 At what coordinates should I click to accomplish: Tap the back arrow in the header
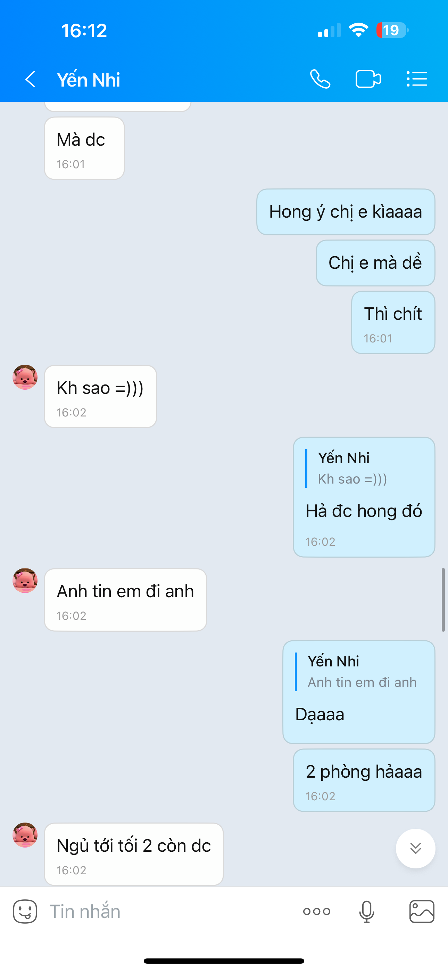tap(31, 79)
